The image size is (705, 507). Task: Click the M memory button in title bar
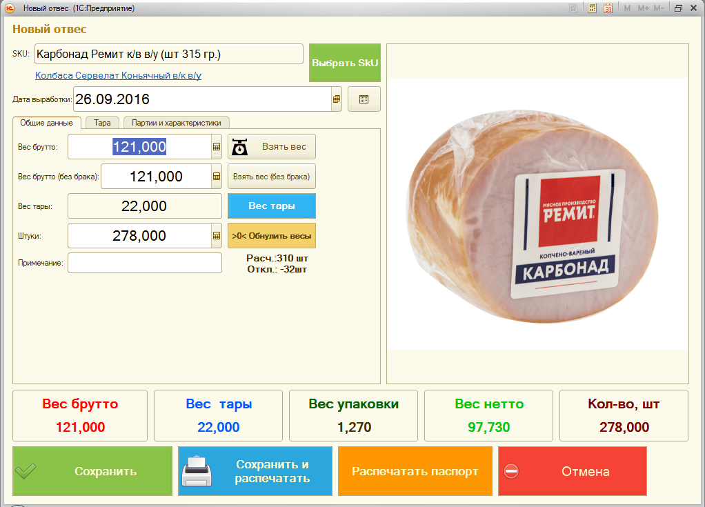627,8
